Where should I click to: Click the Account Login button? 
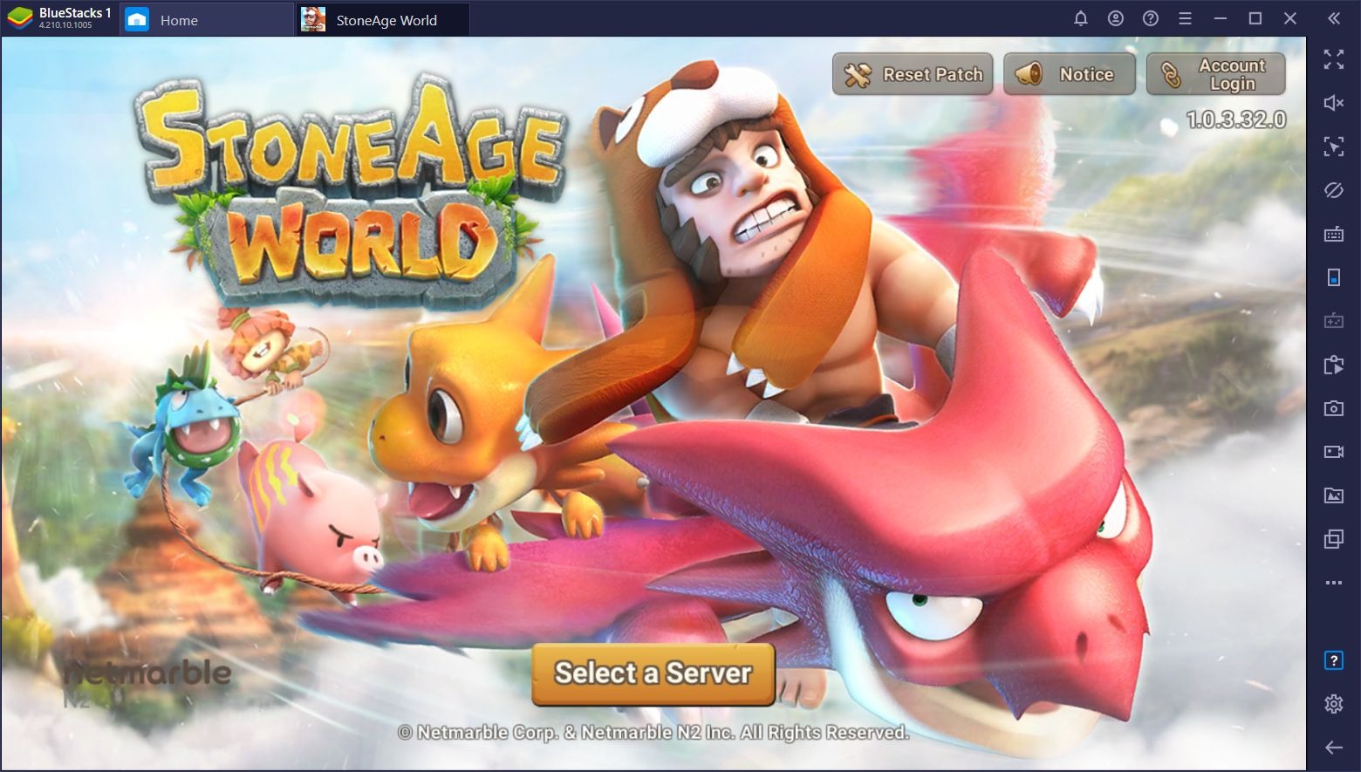(1215, 74)
